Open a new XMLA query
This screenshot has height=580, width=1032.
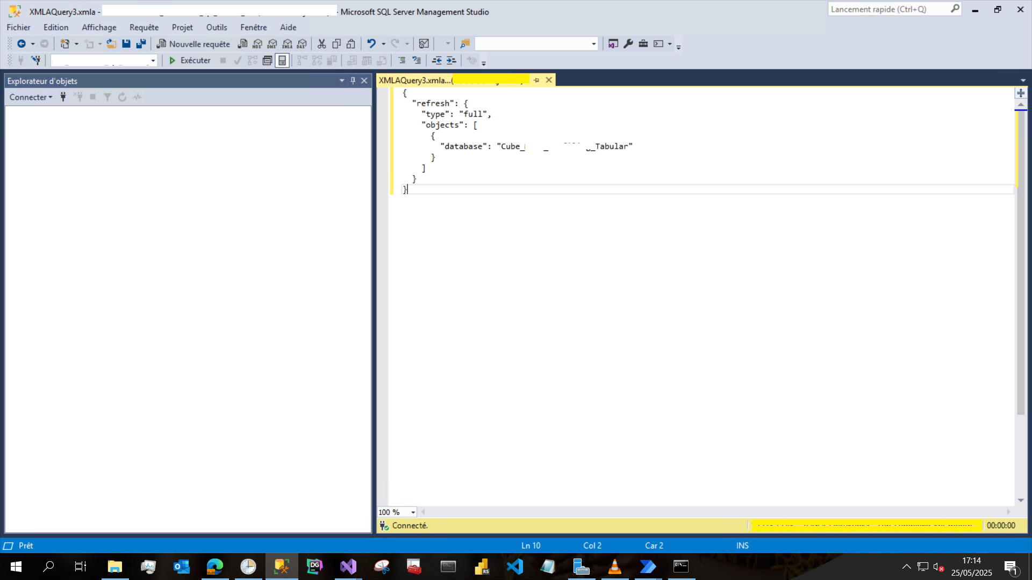pos(288,44)
